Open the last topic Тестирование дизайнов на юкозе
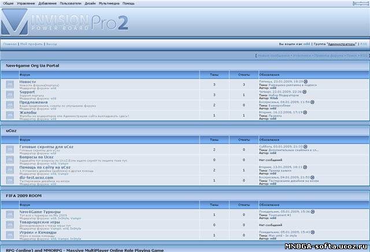 (x=294, y=181)
